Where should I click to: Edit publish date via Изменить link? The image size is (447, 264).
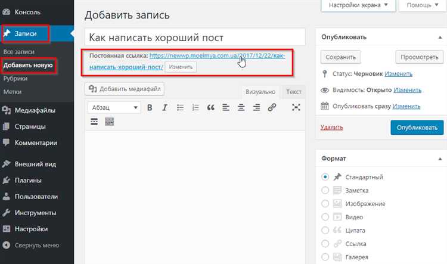click(406, 106)
